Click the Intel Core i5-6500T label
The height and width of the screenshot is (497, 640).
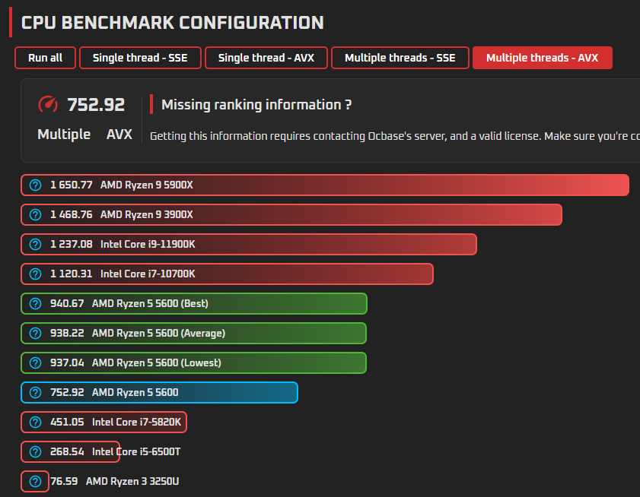[136, 451]
